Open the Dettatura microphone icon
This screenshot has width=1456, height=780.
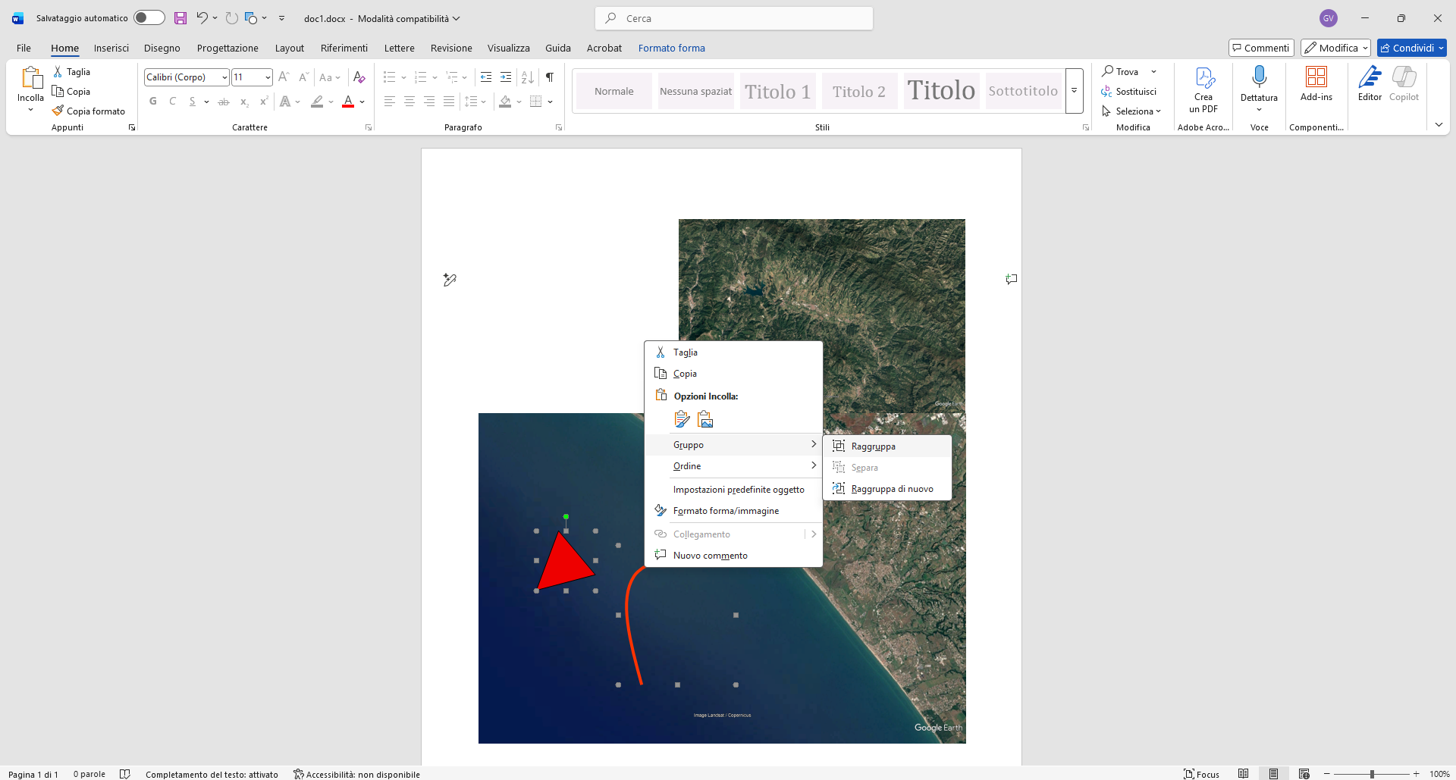tap(1259, 78)
